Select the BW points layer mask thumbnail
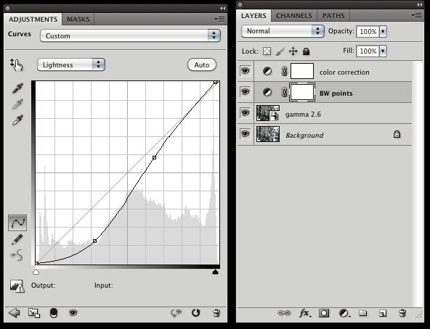This screenshot has height=329, width=430. pos(302,92)
